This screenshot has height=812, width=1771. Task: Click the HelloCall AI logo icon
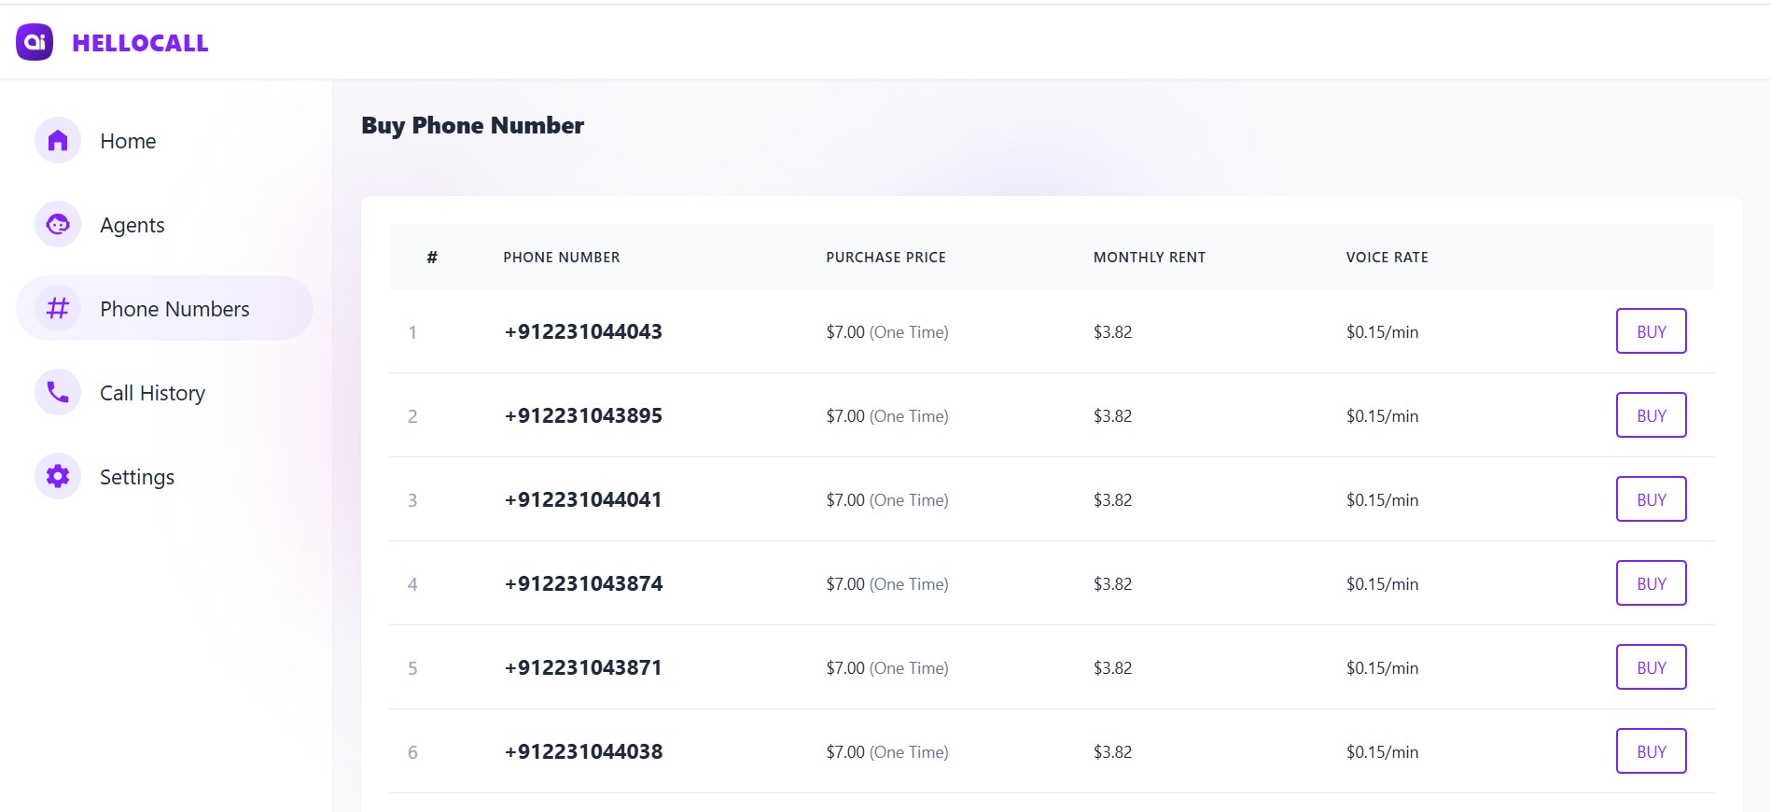pos(35,42)
